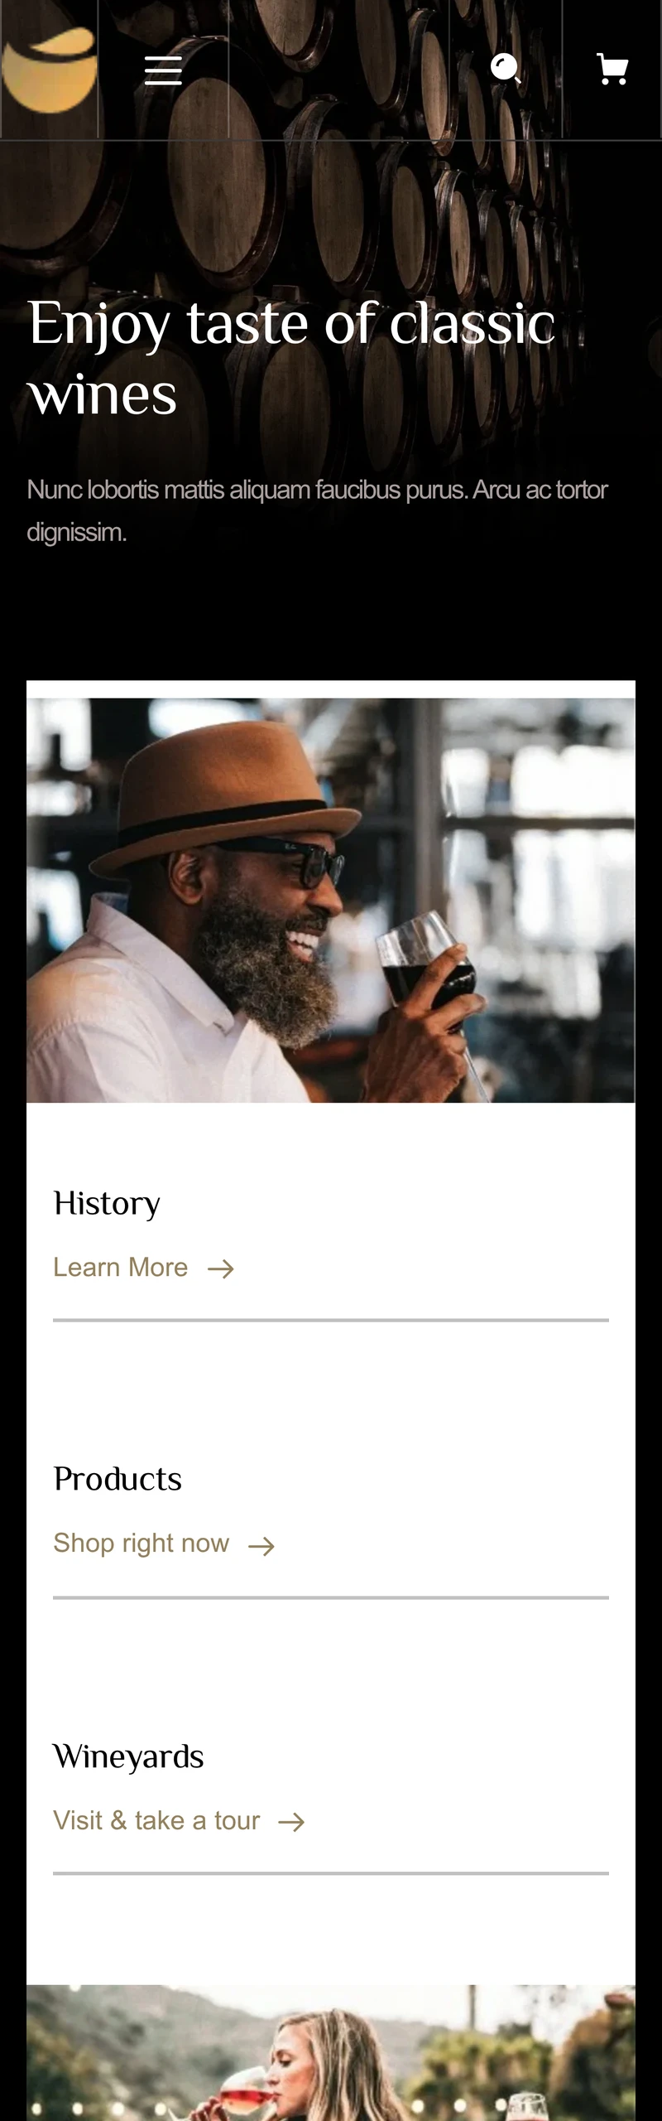Click the Nunc lobortis subtitle paragraph
The image size is (662, 2121).
click(317, 510)
